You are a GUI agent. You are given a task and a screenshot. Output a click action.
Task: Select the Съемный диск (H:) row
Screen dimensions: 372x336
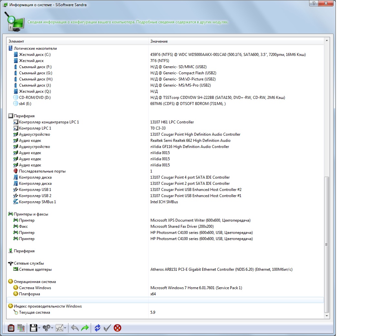coord(165,79)
